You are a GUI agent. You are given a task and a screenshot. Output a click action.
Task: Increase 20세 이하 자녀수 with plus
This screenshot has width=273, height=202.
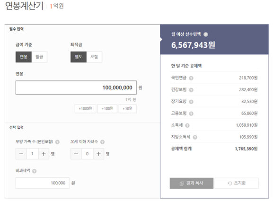pos(98,154)
